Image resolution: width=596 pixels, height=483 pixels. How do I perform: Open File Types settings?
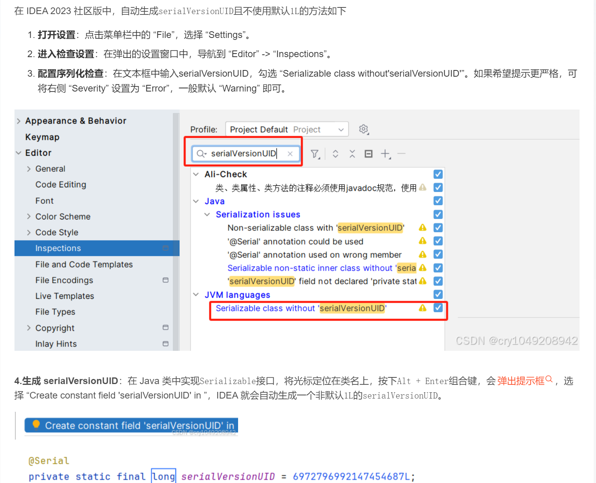(55, 312)
